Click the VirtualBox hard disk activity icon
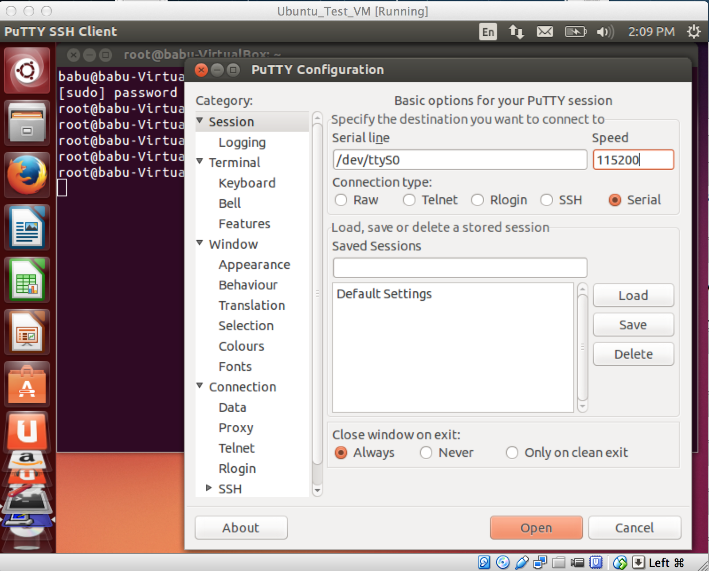The image size is (709, 571). (484, 563)
